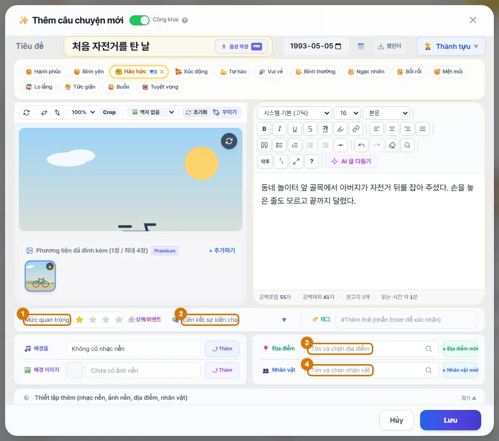This screenshot has height=441, width=499.
Task: Click the AI 글 다듬기 button
Action: [351, 161]
